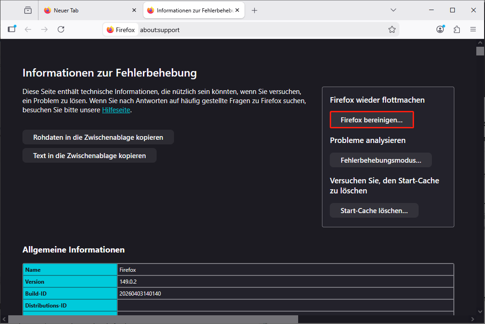Open the hamburger application menu

pos(473,29)
